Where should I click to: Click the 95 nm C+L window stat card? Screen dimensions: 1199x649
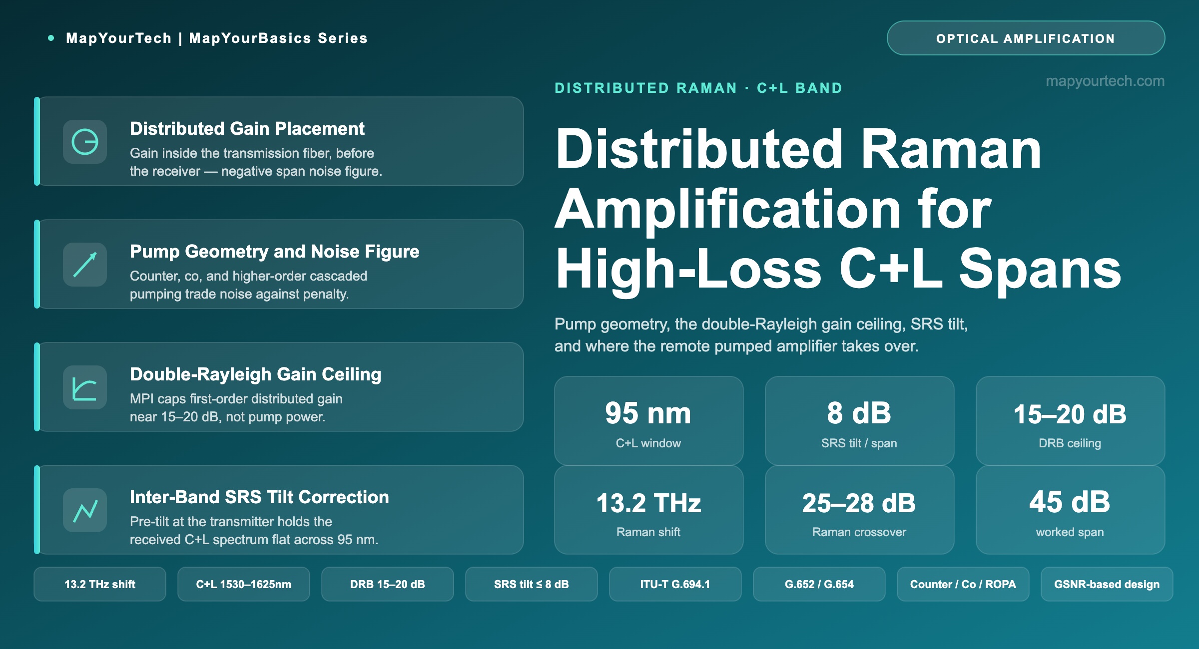(x=649, y=421)
